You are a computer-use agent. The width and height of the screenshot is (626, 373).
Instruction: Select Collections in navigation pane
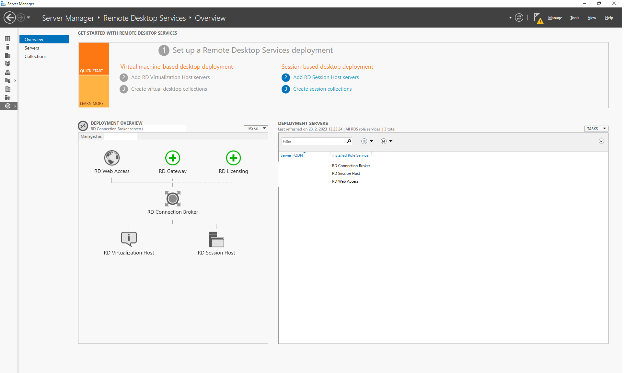click(x=36, y=56)
